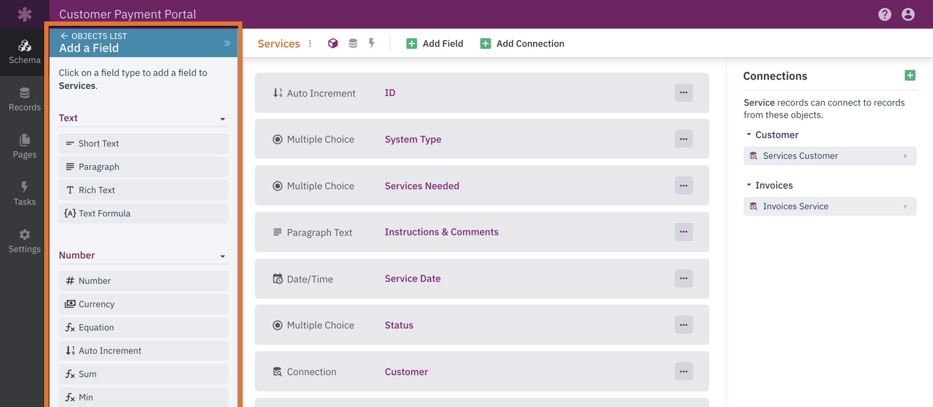Screen dimensions: 933x407
Task: Go to Records in the sidebar
Action: [25, 99]
